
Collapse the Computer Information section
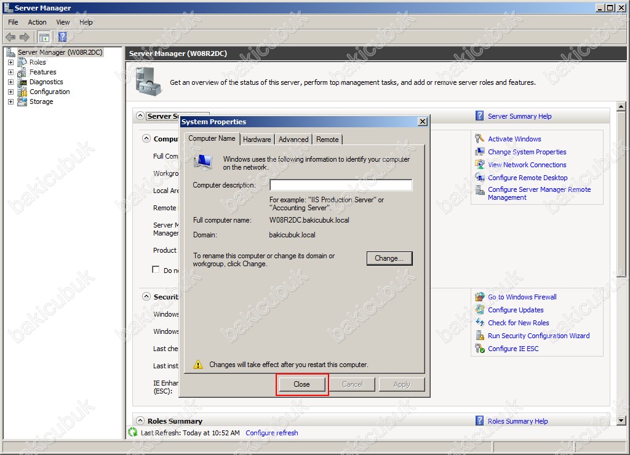146,138
